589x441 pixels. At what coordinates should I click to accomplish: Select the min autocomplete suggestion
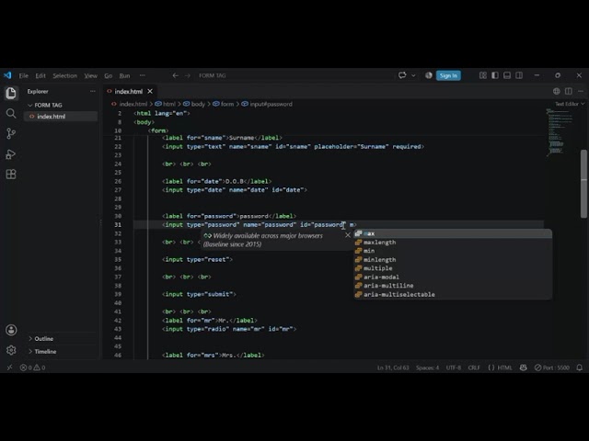(x=453, y=251)
